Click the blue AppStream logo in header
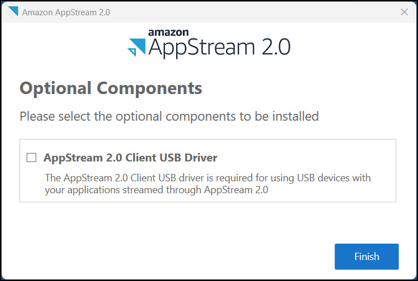The width and height of the screenshot is (418, 281). [x=137, y=47]
